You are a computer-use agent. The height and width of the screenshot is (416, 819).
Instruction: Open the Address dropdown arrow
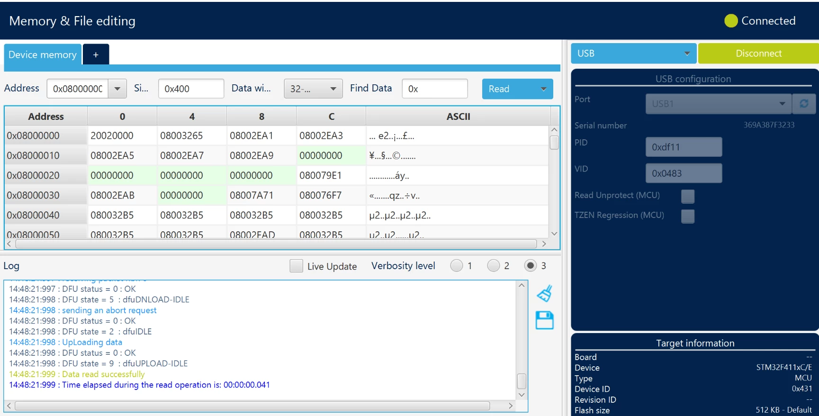pyautogui.click(x=117, y=89)
